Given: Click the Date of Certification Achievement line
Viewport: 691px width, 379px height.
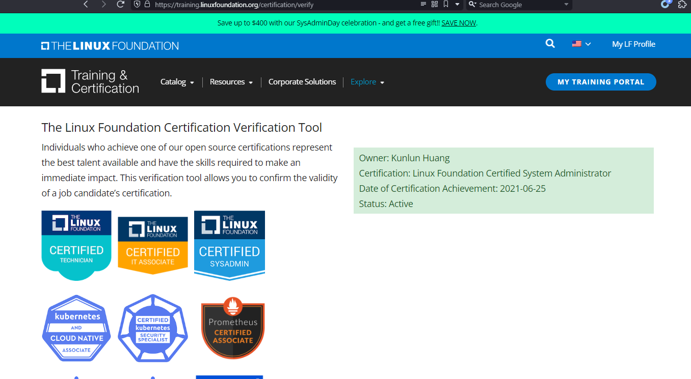Looking at the screenshot, I should pos(453,189).
